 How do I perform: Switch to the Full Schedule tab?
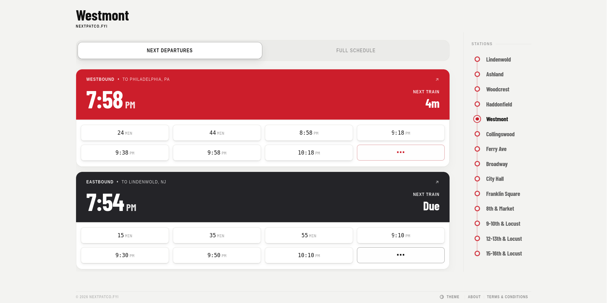tap(356, 50)
